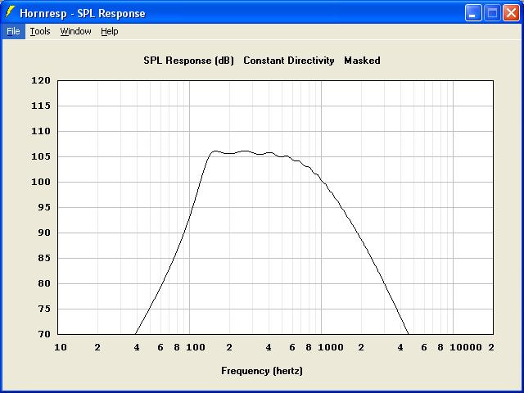Click the 110 dB axis value
The width and height of the screenshot is (524, 393).
(x=41, y=131)
